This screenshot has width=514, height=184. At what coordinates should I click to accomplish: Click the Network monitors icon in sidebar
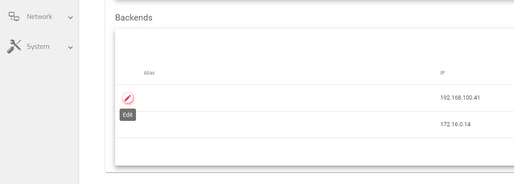[14, 16]
